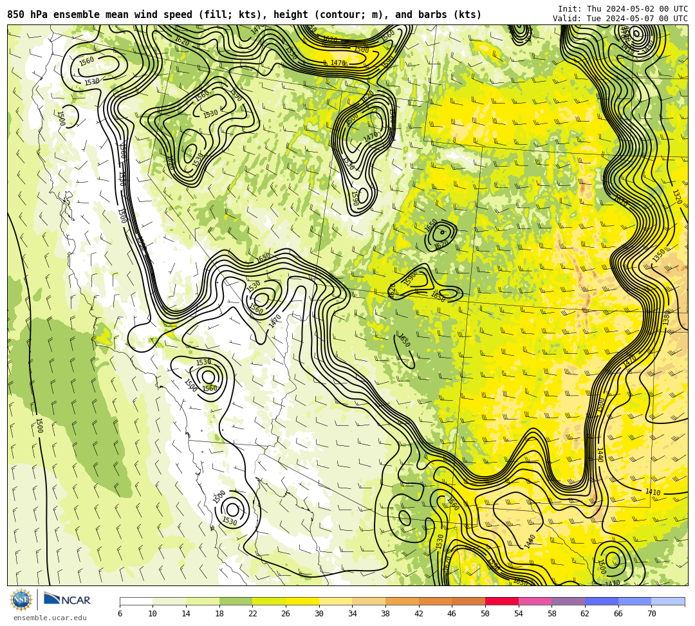Pick the tan 34–38 kts color segment
The width and height of the screenshot is (695, 626).
(369, 601)
